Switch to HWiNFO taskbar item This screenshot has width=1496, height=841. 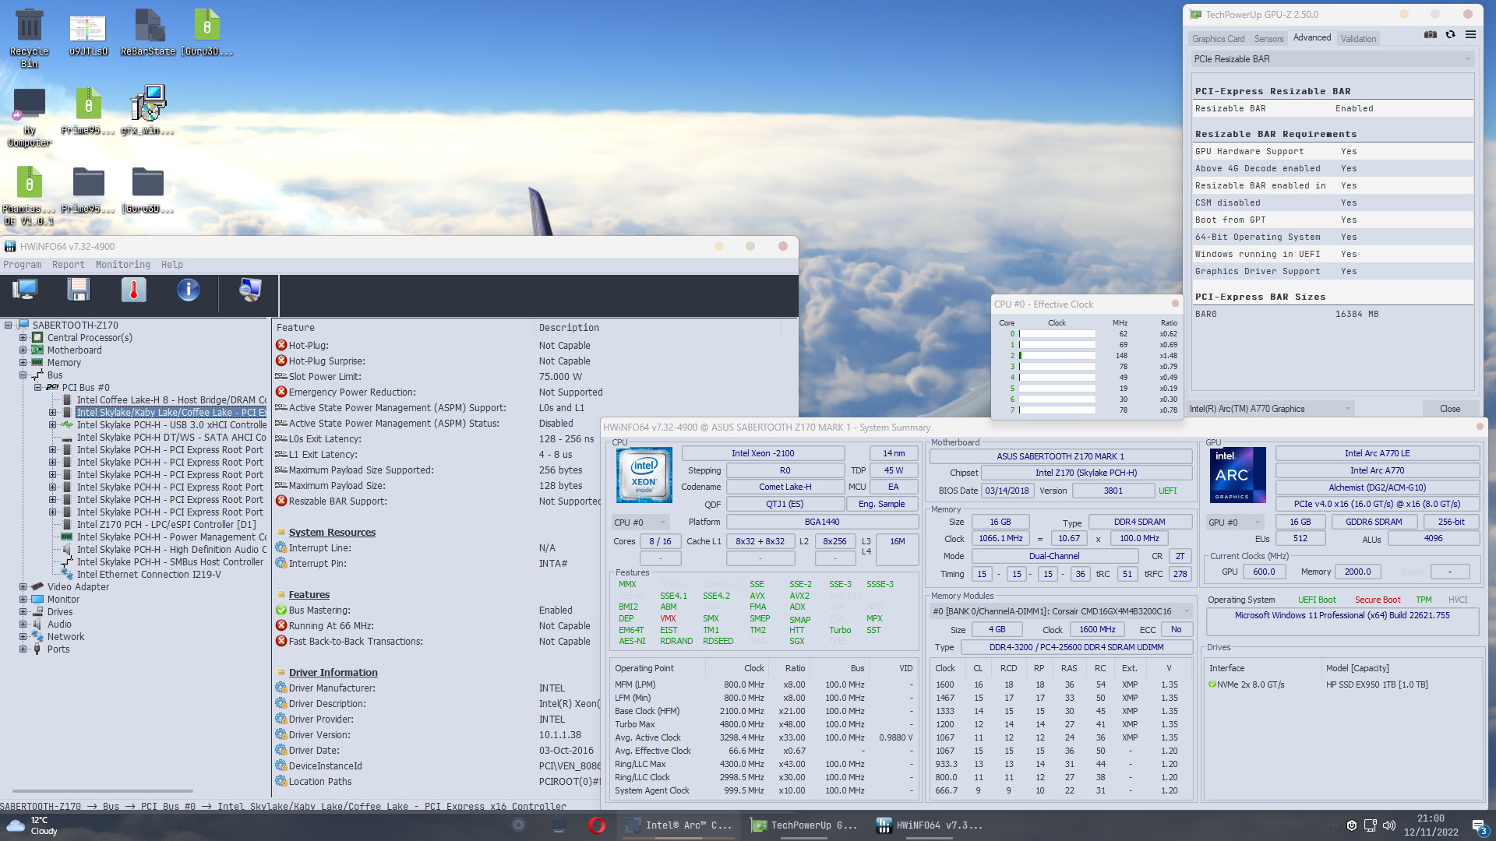(x=930, y=825)
